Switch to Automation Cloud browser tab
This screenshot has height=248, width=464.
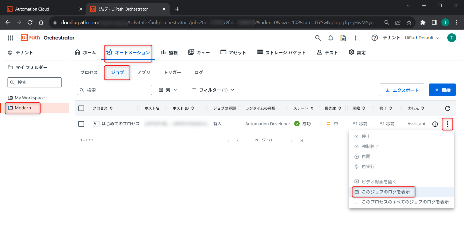[43, 9]
